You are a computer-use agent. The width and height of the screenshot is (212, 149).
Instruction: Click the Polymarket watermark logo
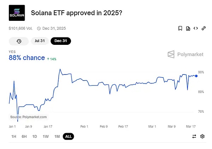tap(185, 54)
